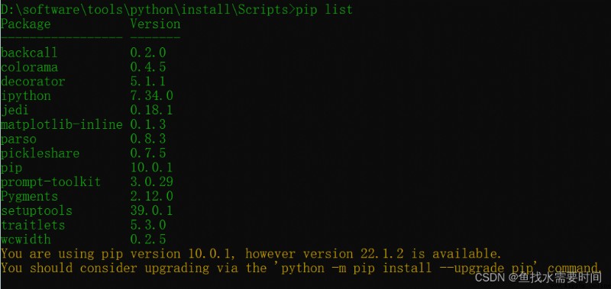The image size is (611, 289).
Task: Click the 'version 22.1.2 is available' warning
Action: (x=402, y=254)
